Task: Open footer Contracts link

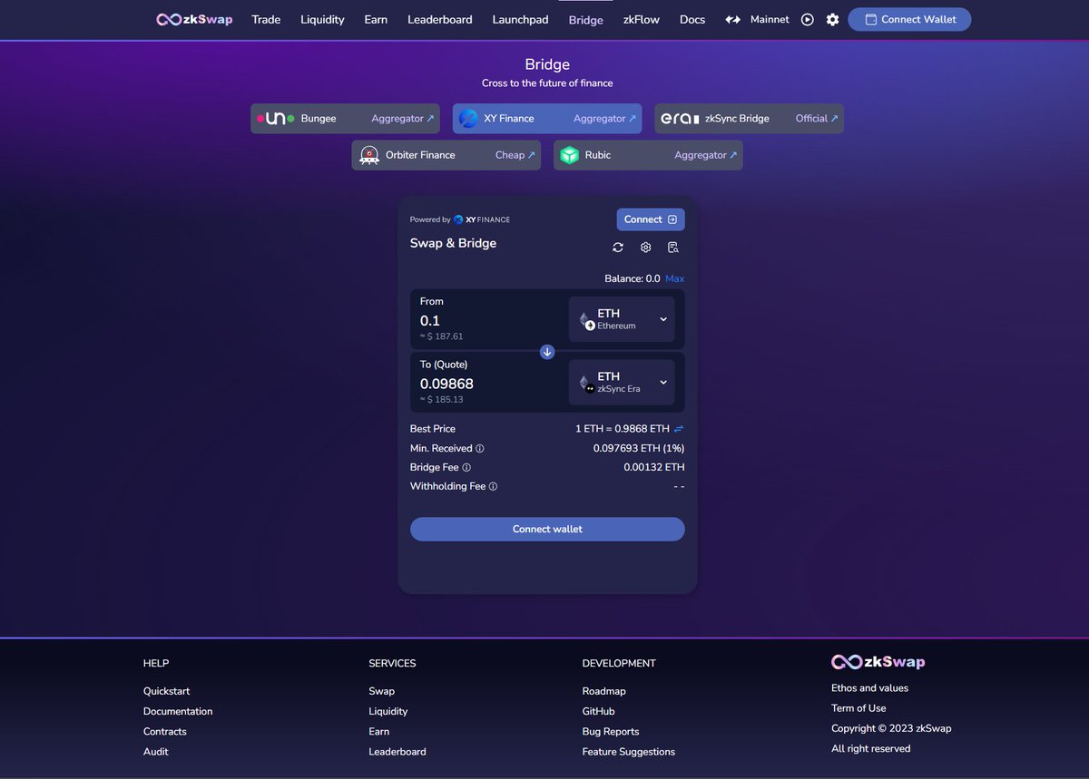Action: 165,732
